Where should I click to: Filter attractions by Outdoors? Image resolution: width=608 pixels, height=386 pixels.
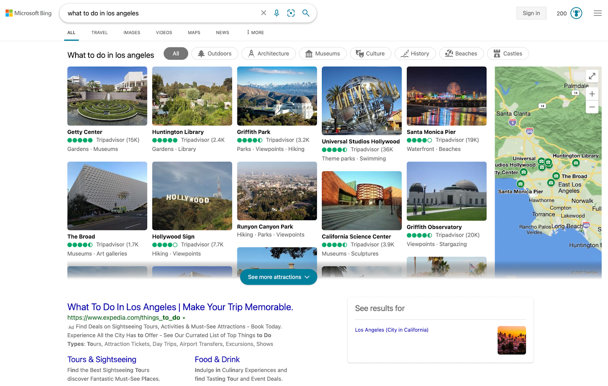coord(215,54)
